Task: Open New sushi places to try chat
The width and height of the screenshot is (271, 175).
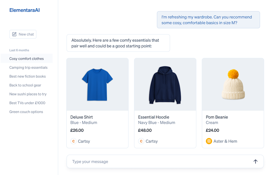Action: [x=28, y=94]
